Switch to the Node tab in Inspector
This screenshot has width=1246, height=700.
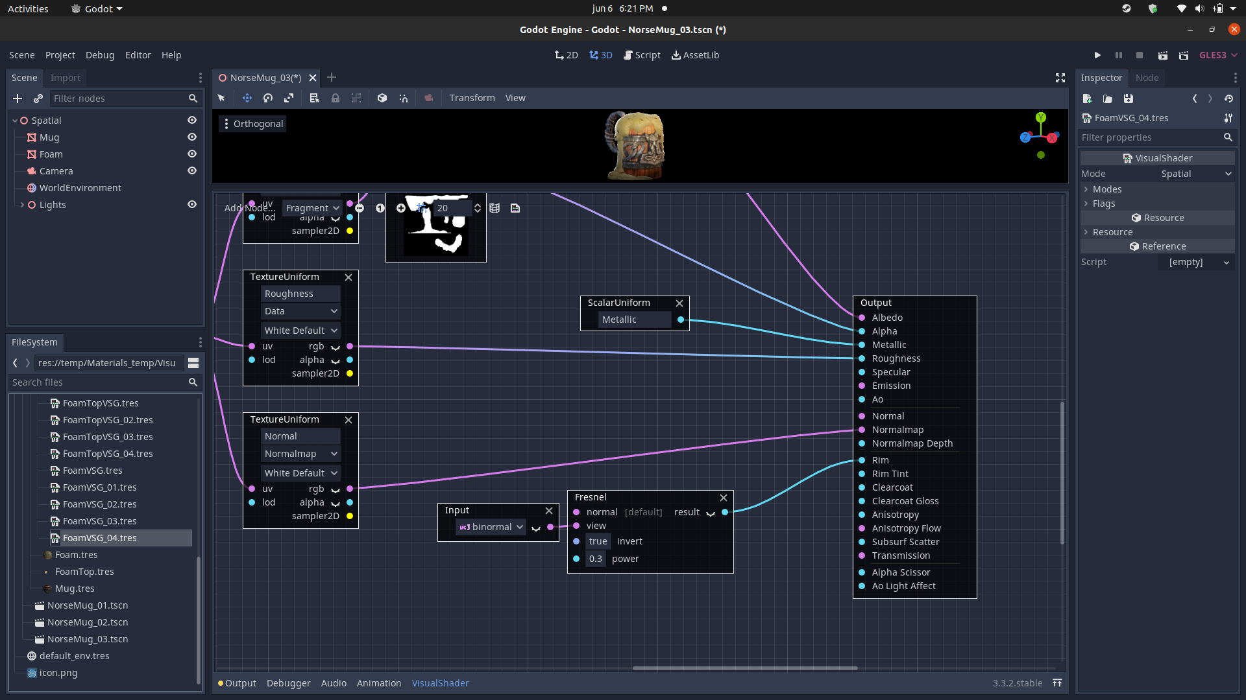[1146, 78]
